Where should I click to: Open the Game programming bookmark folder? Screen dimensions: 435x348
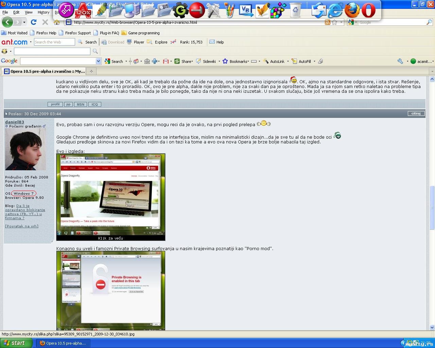pos(140,33)
